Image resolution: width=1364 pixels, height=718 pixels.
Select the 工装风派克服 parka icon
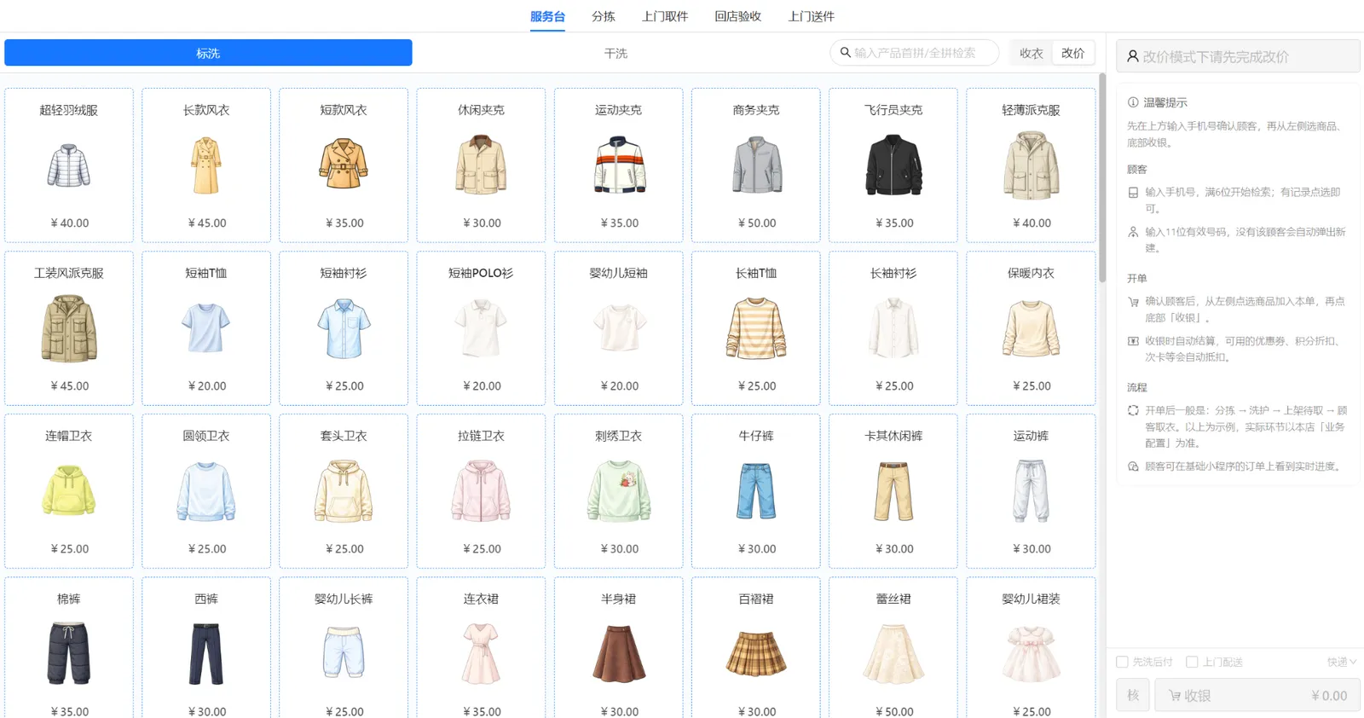pyautogui.click(x=69, y=328)
